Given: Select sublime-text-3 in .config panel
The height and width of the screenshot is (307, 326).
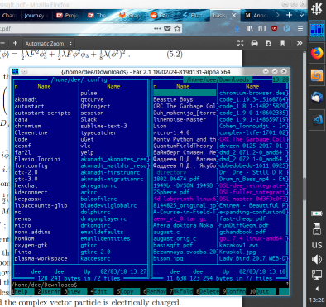Looking at the screenshot, I should coord(103,126).
